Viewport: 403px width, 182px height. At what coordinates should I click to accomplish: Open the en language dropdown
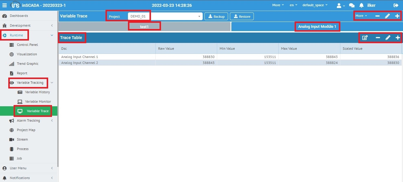click(293, 5)
